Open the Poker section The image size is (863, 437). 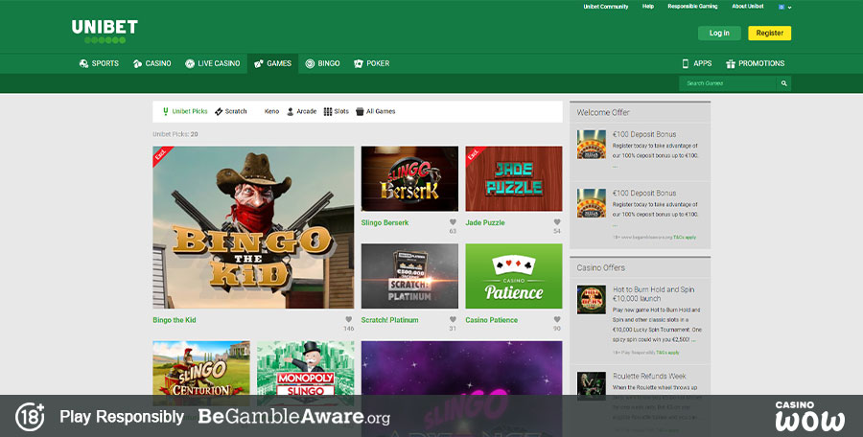click(371, 63)
